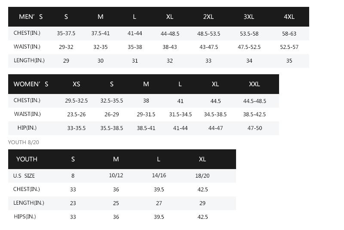
Task: Click women's XXL hip value 47-50
Action: point(255,128)
